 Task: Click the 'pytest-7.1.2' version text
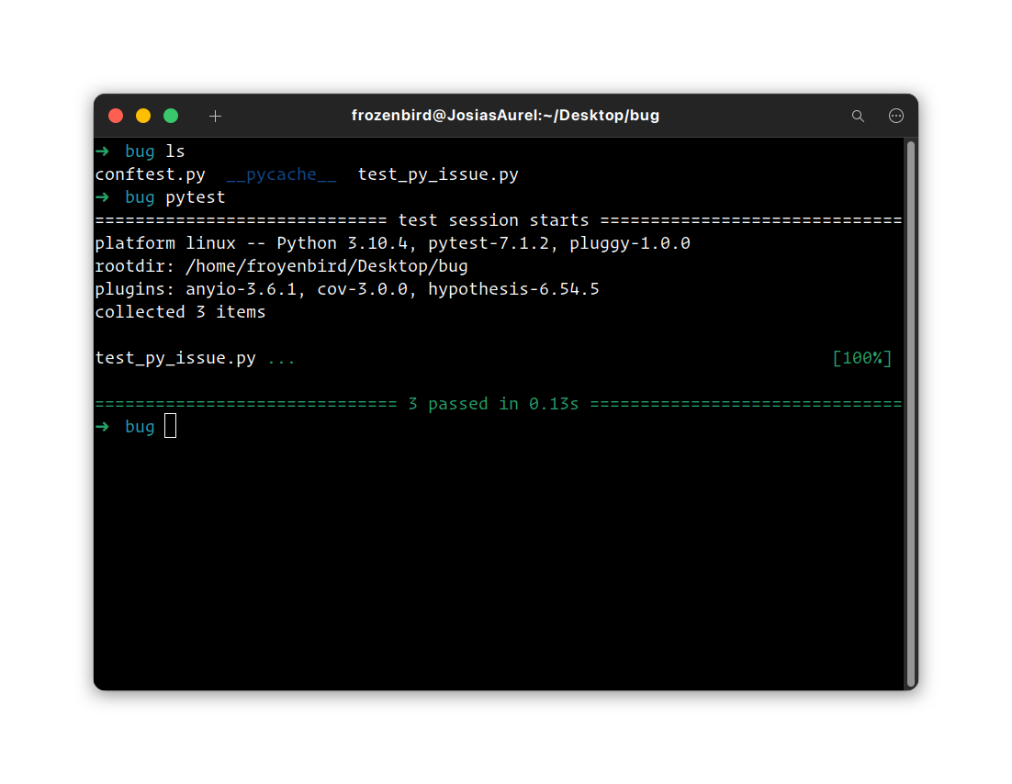(489, 243)
